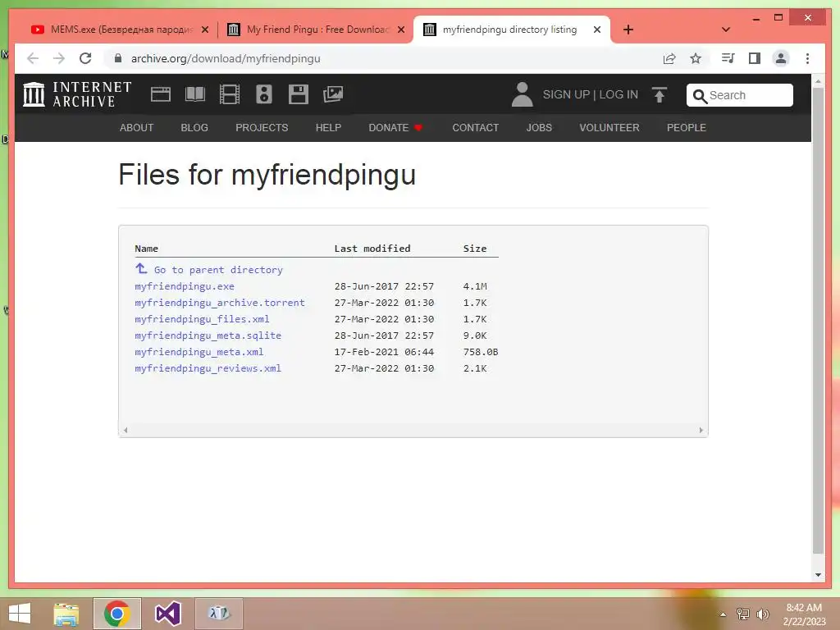Toggle the browser side panel

(755, 58)
